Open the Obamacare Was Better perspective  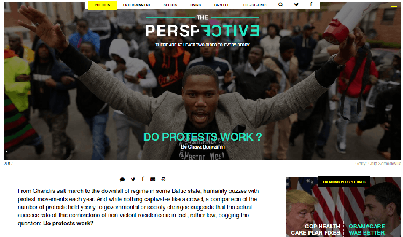pos(367,229)
